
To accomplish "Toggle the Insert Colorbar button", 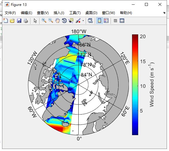I will [99, 21].
